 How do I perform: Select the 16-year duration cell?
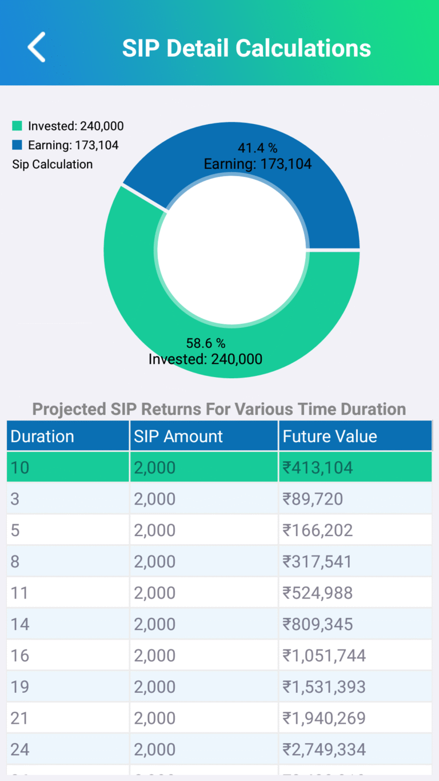68,656
